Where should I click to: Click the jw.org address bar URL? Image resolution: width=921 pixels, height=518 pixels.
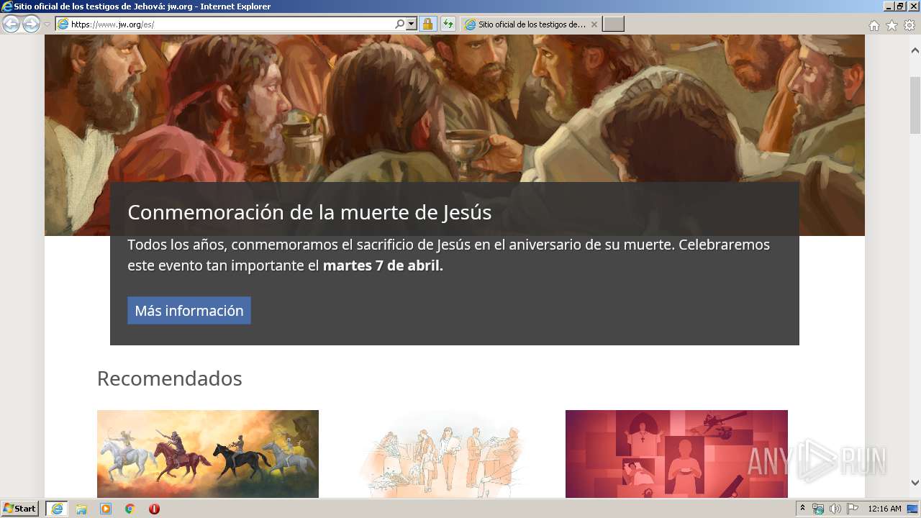point(112,24)
